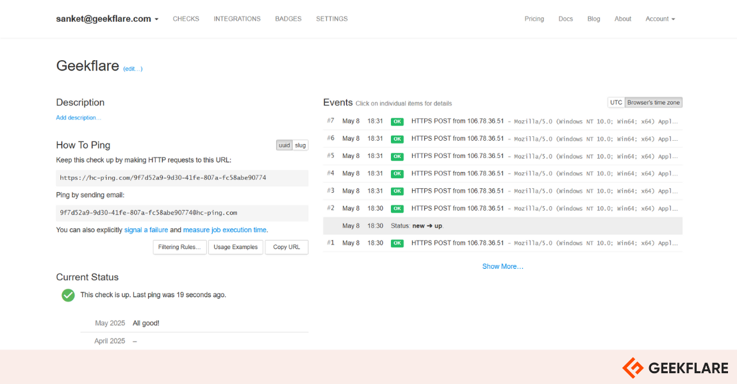Click the April 2025 downtime row
Screen dimensions: 737x384
click(194, 341)
